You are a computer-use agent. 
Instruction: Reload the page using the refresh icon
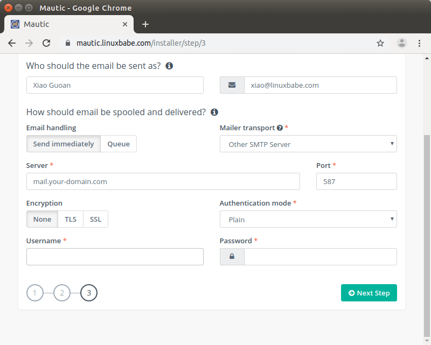click(x=46, y=43)
